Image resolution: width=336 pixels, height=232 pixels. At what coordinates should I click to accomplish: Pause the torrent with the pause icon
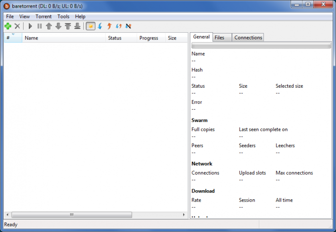point(39,26)
